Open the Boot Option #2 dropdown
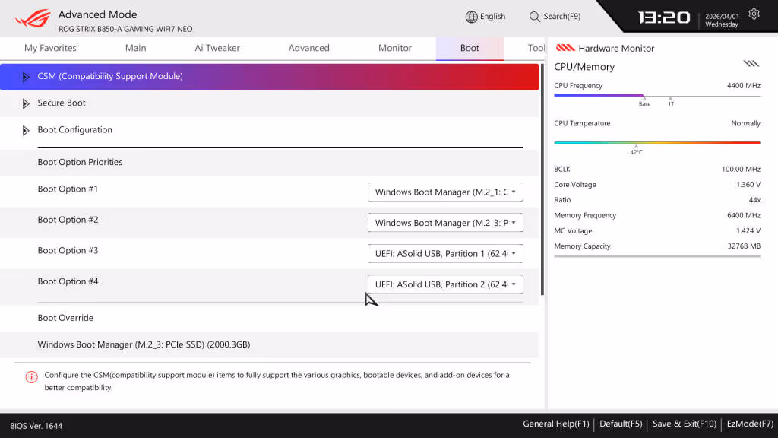Screen dimensions: 778x438 pos(445,223)
